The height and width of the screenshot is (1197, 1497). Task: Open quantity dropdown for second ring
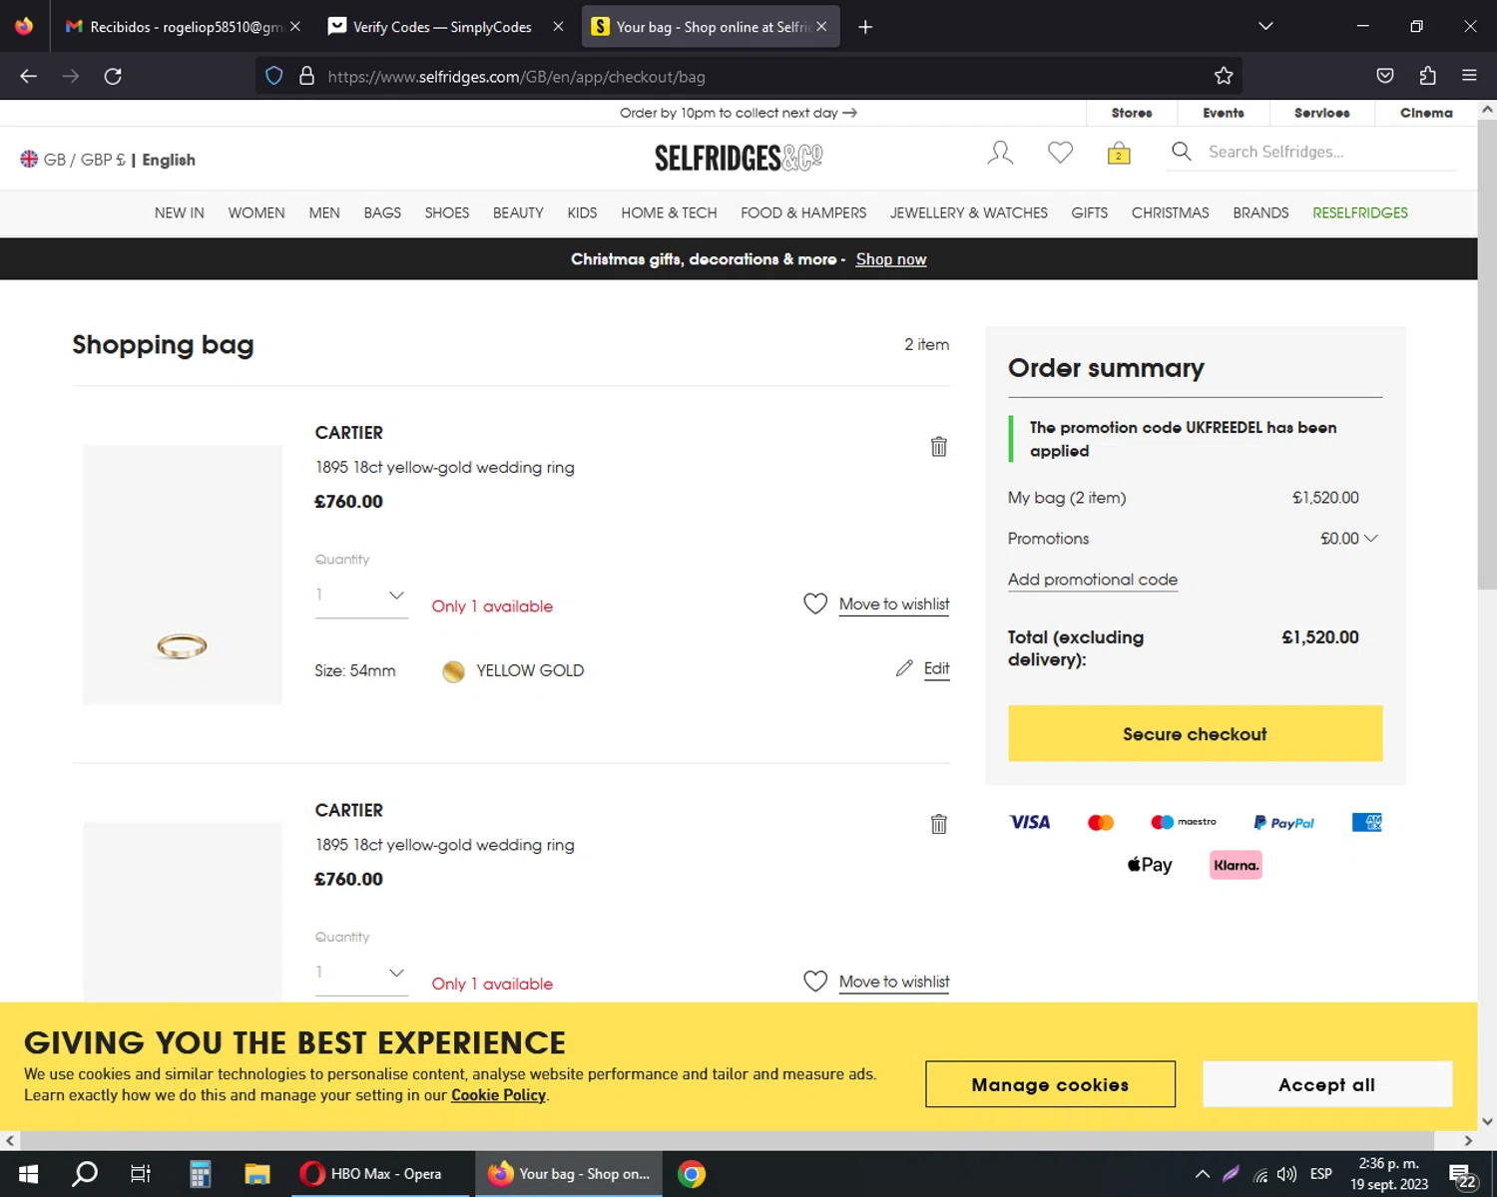(361, 973)
